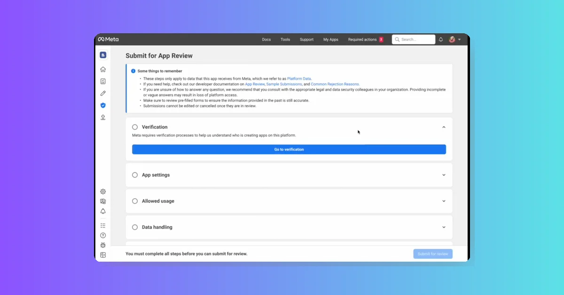The width and height of the screenshot is (564, 295).
Task: Open the Docs menu
Action: (266, 39)
